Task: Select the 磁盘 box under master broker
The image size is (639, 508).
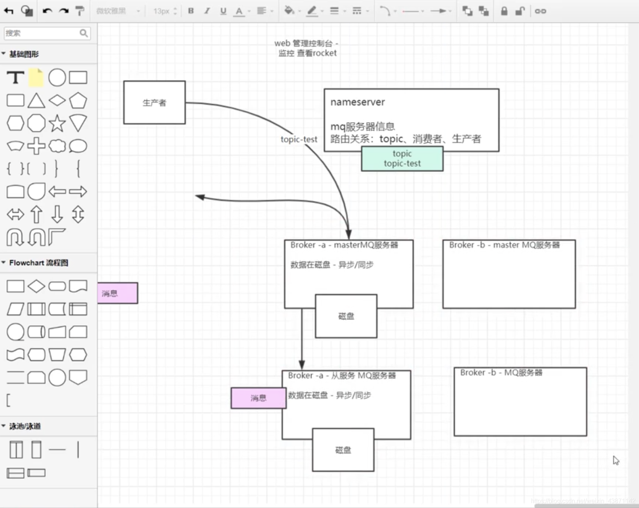Action: pyautogui.click(x=346, y=316)
